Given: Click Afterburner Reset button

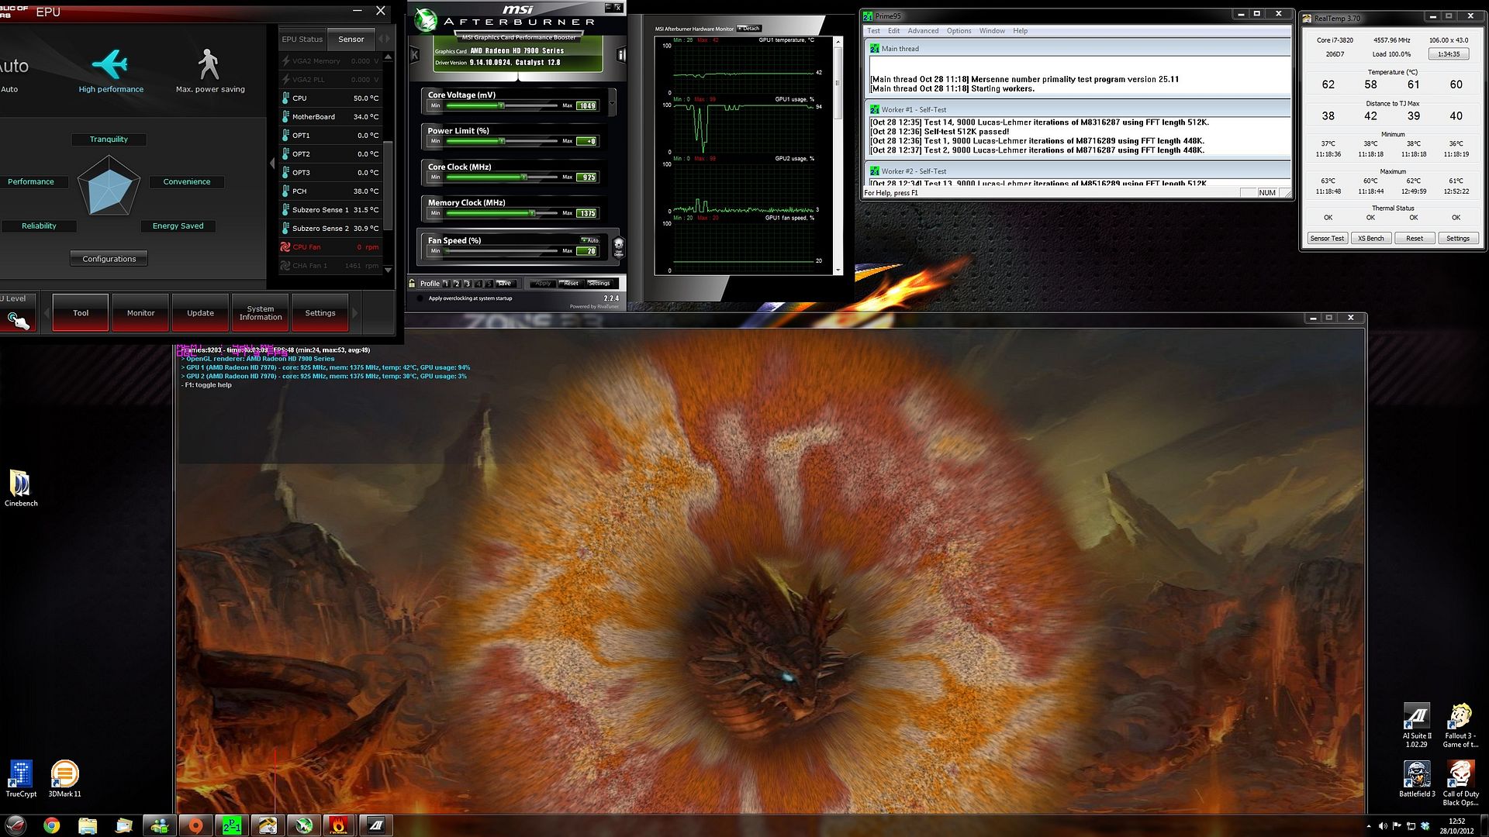Looking at the screenshot, I should coord(571,284).
